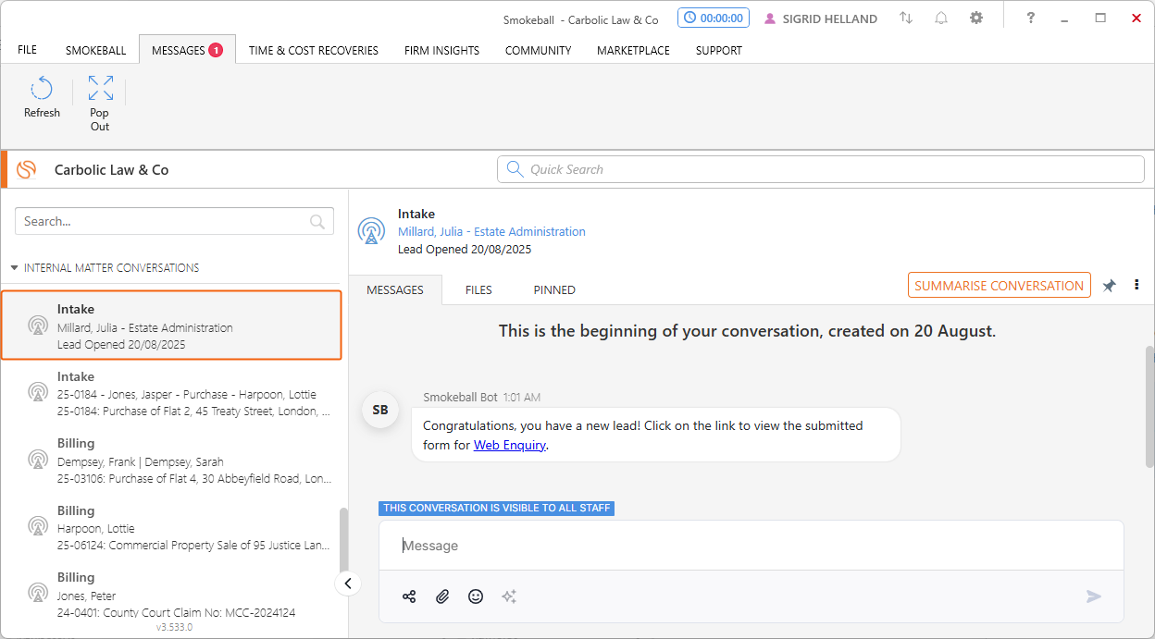
Task: Click SUMMARISE CONVERSATION button
Action: point(1000,286)
